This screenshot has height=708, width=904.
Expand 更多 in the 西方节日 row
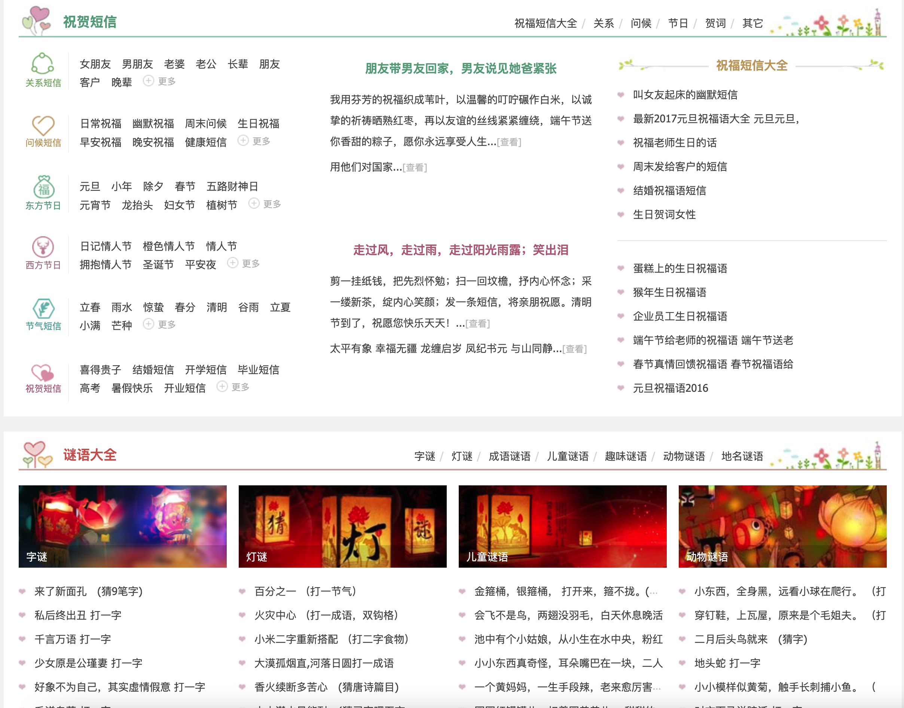(244, 263)
